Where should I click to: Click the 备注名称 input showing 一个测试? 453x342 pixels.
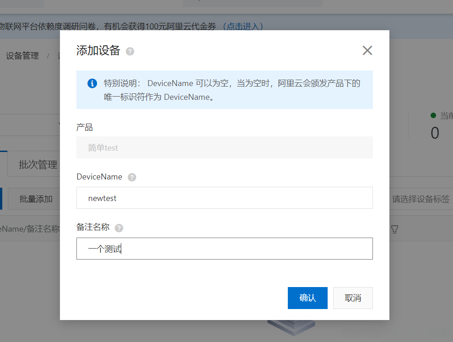point(224,249)
